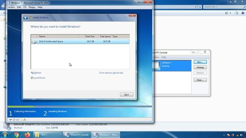Click the volume speaker tray icon
This screenshot has width=246, height=138.
pos(241,135)
